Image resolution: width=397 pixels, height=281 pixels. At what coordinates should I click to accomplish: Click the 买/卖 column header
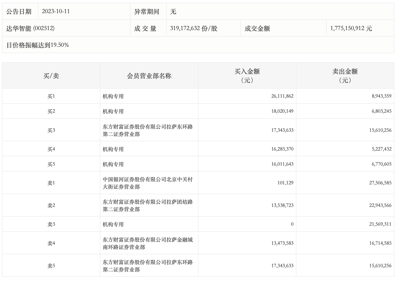51,76
